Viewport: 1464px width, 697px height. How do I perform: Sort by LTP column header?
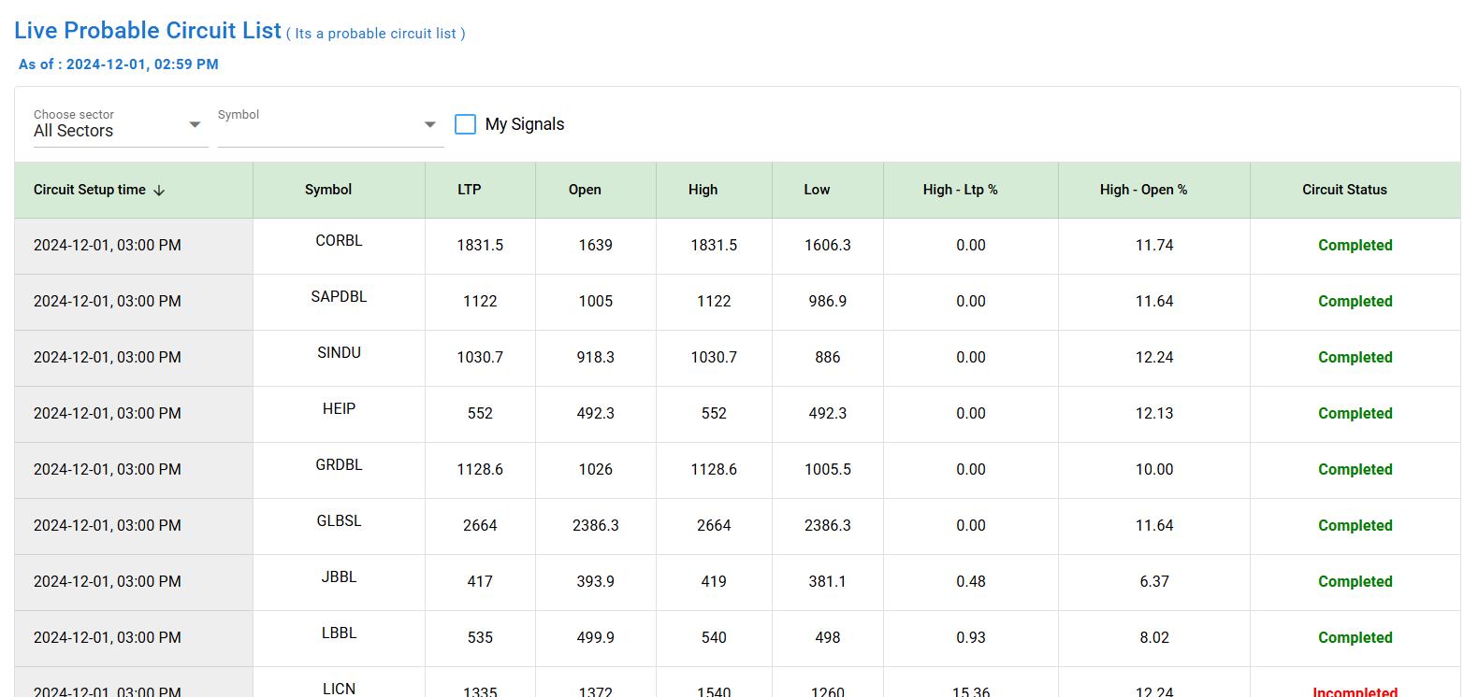[470, 190]
